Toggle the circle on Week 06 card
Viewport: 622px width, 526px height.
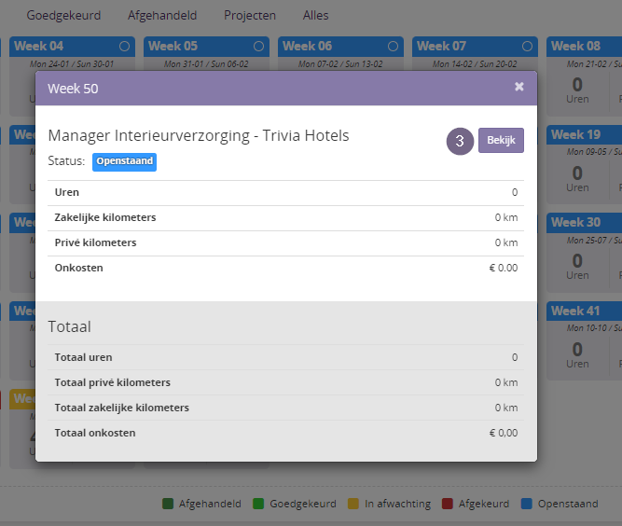click(x=393, y=47)
